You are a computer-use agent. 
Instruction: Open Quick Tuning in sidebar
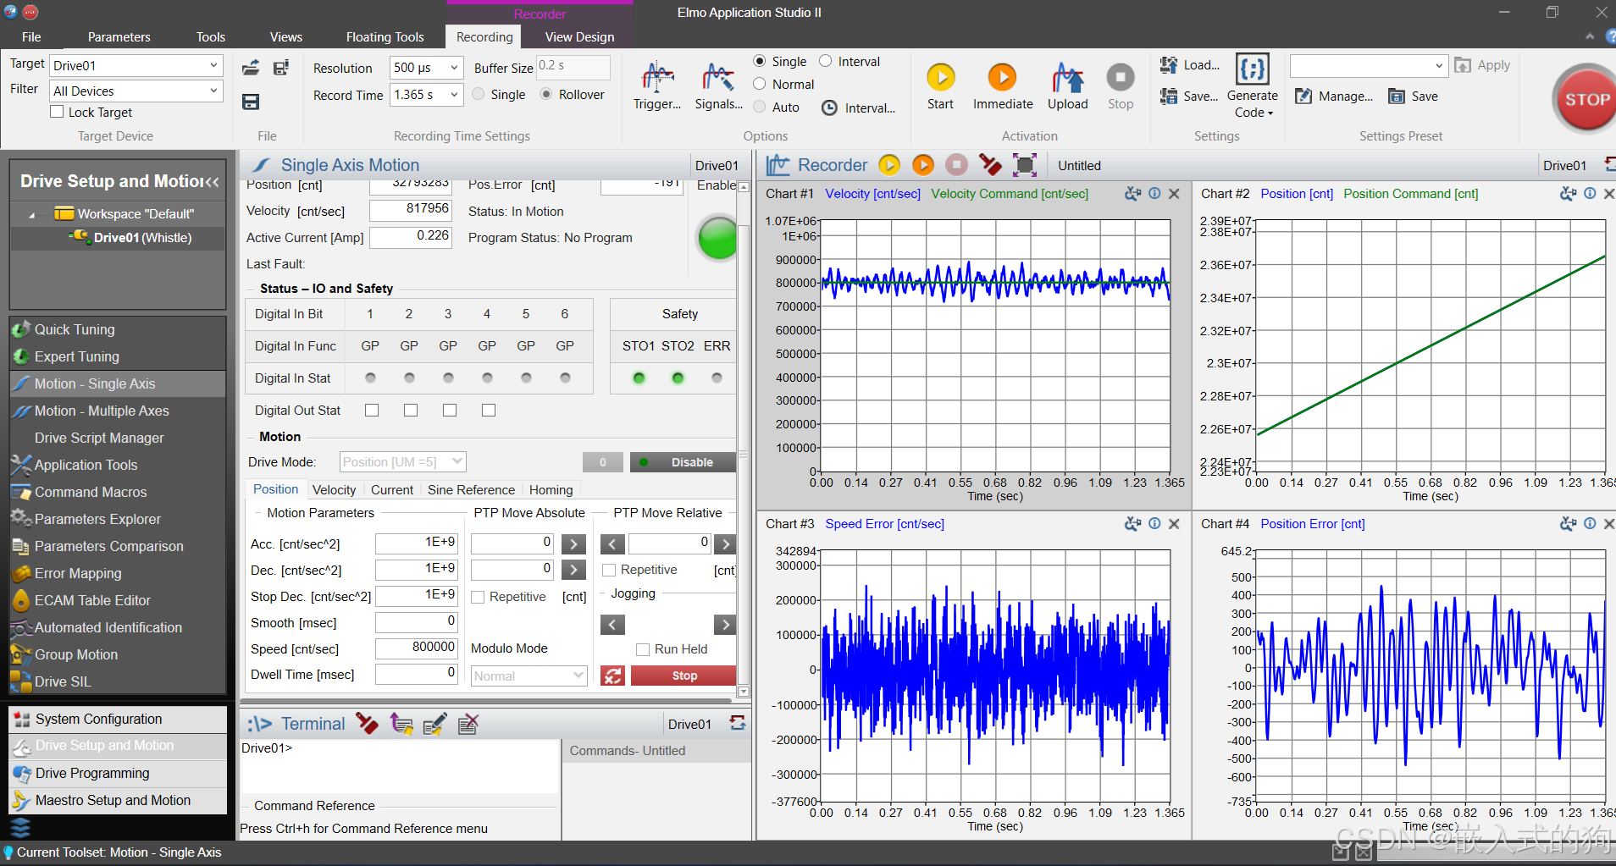118,329
